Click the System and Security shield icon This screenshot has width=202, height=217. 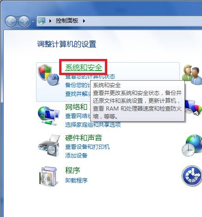tap(49, 75)
